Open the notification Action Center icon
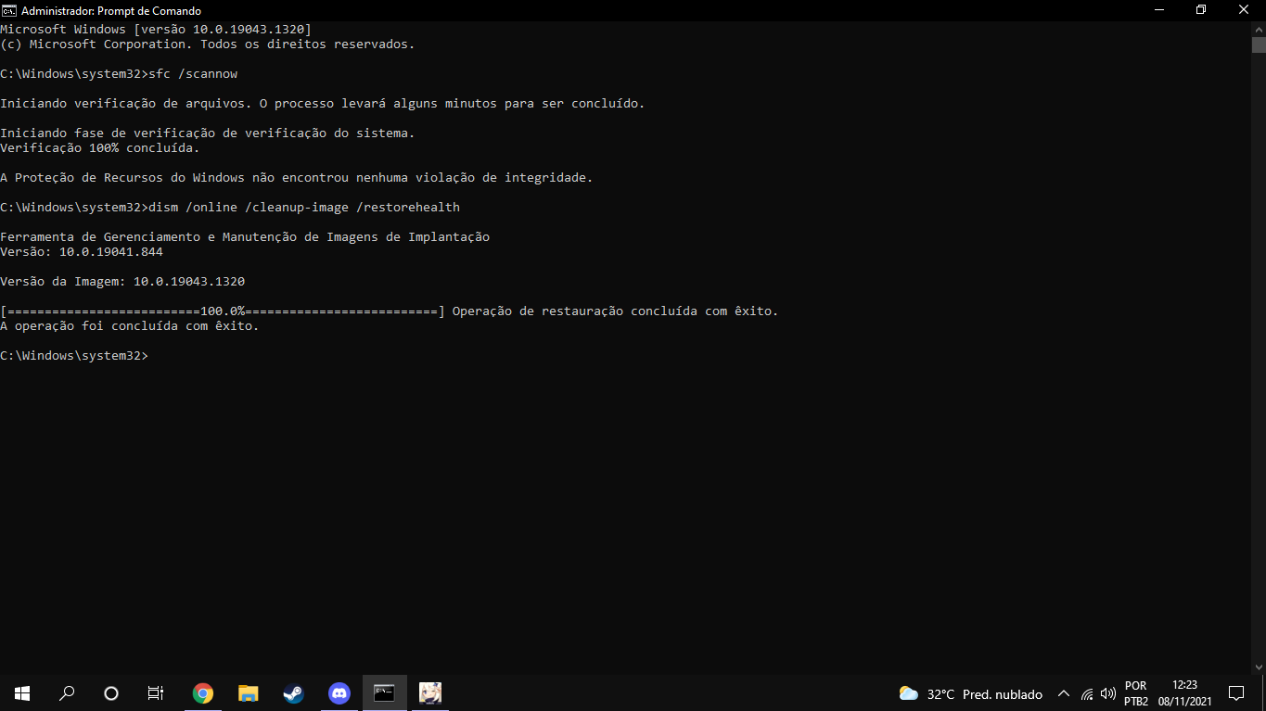Viewport: 1266px width, 711px height. pyautogui.click(x=1235, y=693)
